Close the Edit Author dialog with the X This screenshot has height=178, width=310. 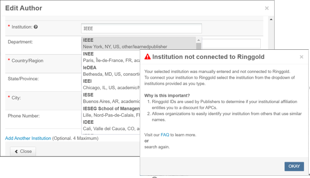pyautogui.click(x=267, y=8)
